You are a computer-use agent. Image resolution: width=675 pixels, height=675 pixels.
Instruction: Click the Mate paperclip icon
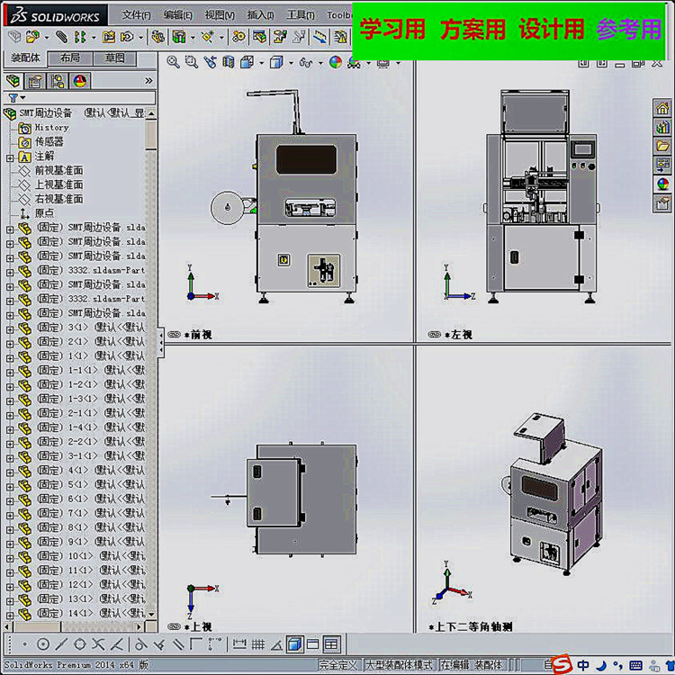(61, 37)
